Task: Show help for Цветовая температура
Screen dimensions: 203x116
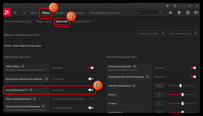Action: (x=134, y=86)
